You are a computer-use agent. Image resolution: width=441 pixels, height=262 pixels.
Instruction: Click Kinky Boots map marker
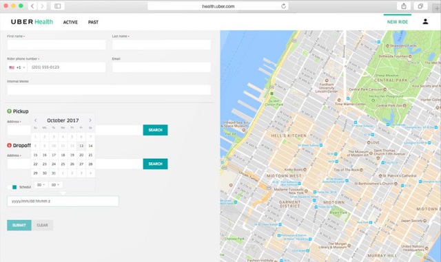coord(305,170)
